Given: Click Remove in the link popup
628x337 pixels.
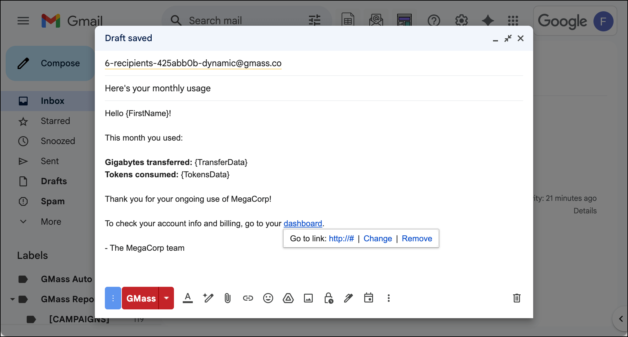Looking at the screenshot, I should tap(417, 238).
